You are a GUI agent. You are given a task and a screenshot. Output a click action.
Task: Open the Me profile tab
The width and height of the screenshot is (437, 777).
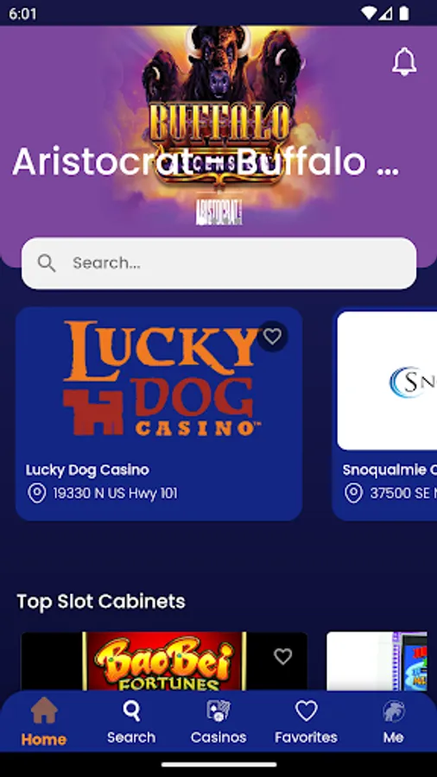coord(394,722)
